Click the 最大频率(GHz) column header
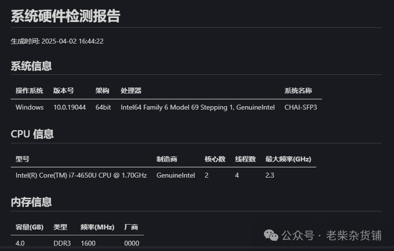394x251 pixels. click(x=288, y=159)
